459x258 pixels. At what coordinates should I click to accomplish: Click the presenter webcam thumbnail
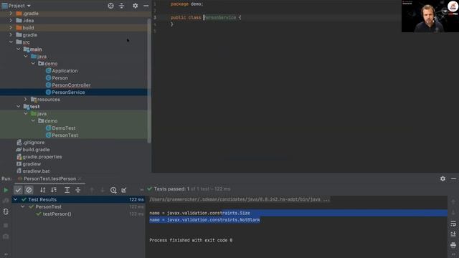coord(430,16)
